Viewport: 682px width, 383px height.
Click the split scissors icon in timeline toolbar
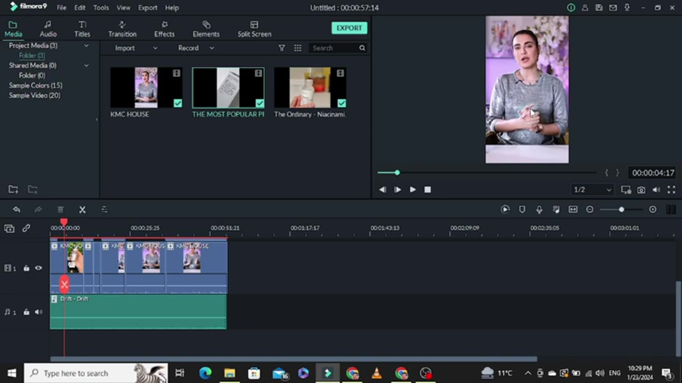83,210
